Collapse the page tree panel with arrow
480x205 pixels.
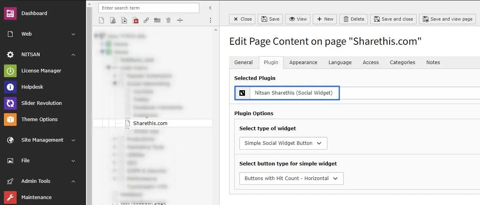[210, 8]
